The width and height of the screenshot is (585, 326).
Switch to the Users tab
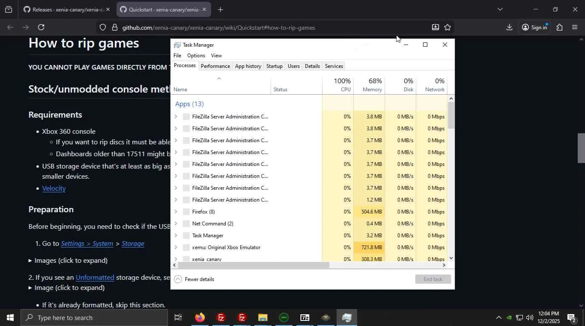coord(294,66)
